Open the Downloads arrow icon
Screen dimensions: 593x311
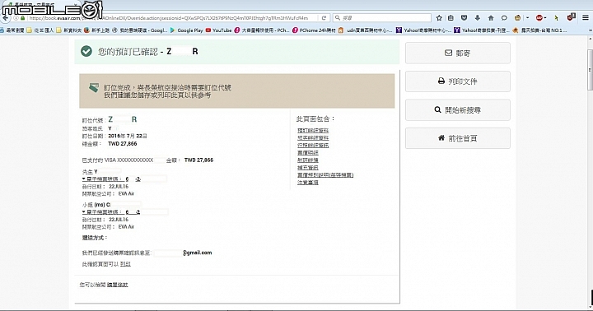click(477, 18)
